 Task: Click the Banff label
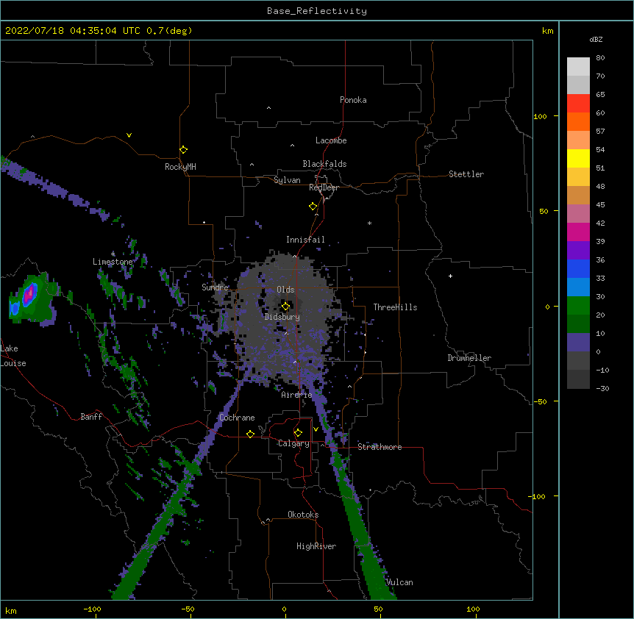coord(91,417)
